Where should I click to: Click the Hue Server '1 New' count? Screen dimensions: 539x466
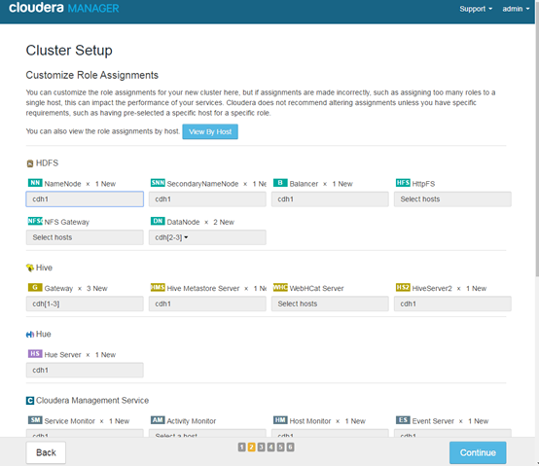tap(105, 355)
